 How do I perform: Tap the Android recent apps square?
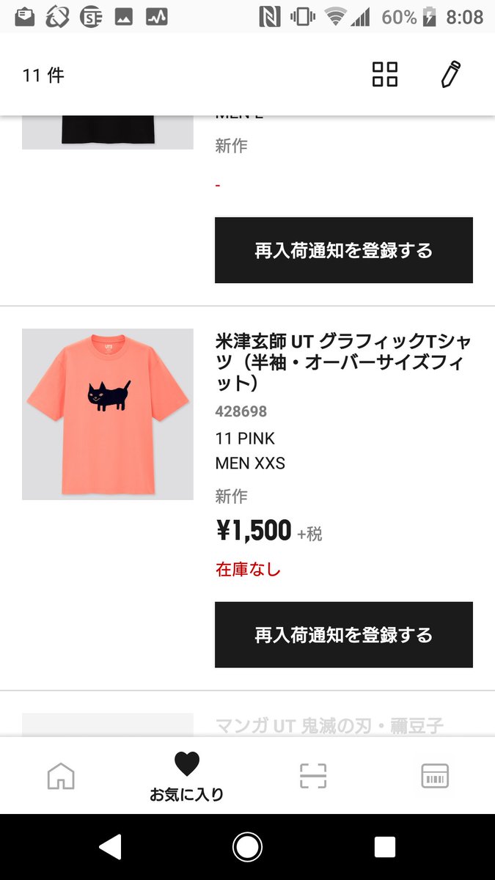384,847
